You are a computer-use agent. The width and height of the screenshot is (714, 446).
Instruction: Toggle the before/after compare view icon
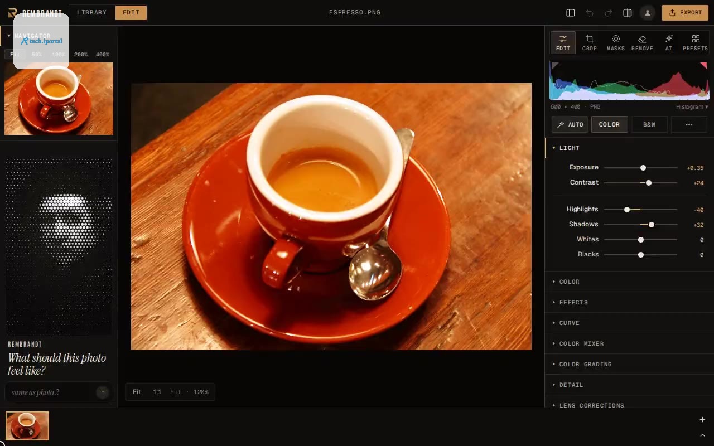click(628, 12)
